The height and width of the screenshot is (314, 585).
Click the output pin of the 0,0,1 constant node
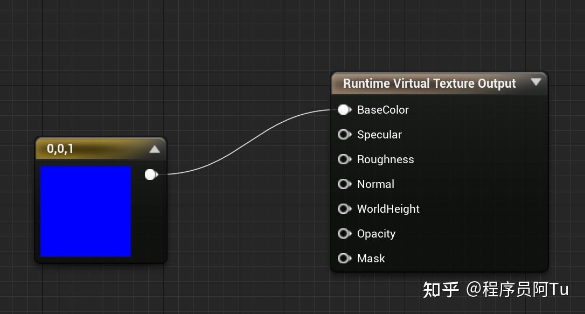click(x=151, y=174)
